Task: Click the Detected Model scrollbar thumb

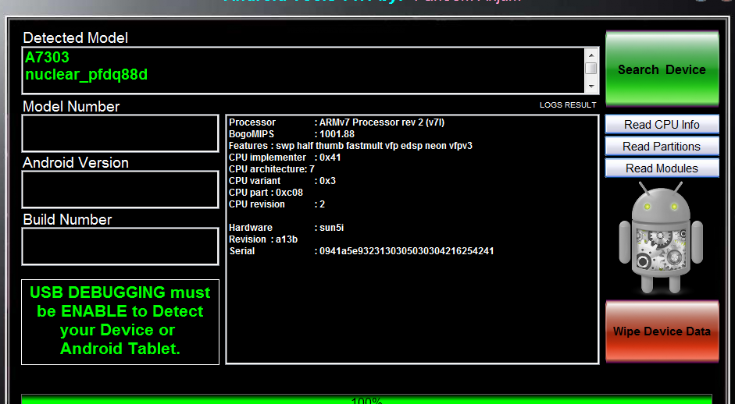Action: (x=591, y=69)
